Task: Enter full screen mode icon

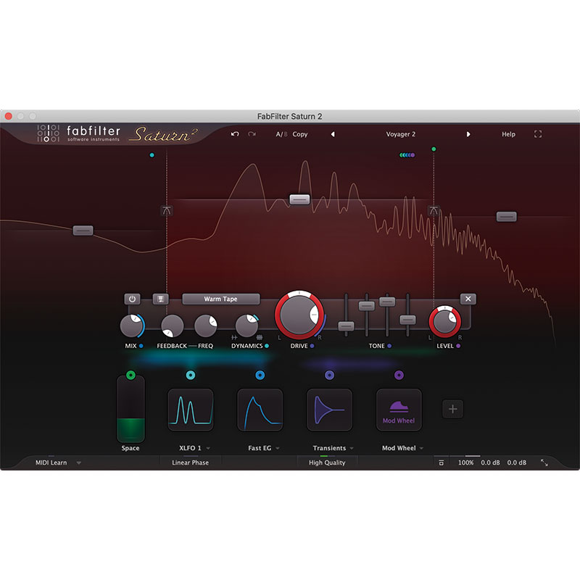Action: pos(538,134)
